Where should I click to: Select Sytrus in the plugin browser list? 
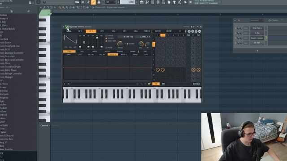tap(4, 132)
